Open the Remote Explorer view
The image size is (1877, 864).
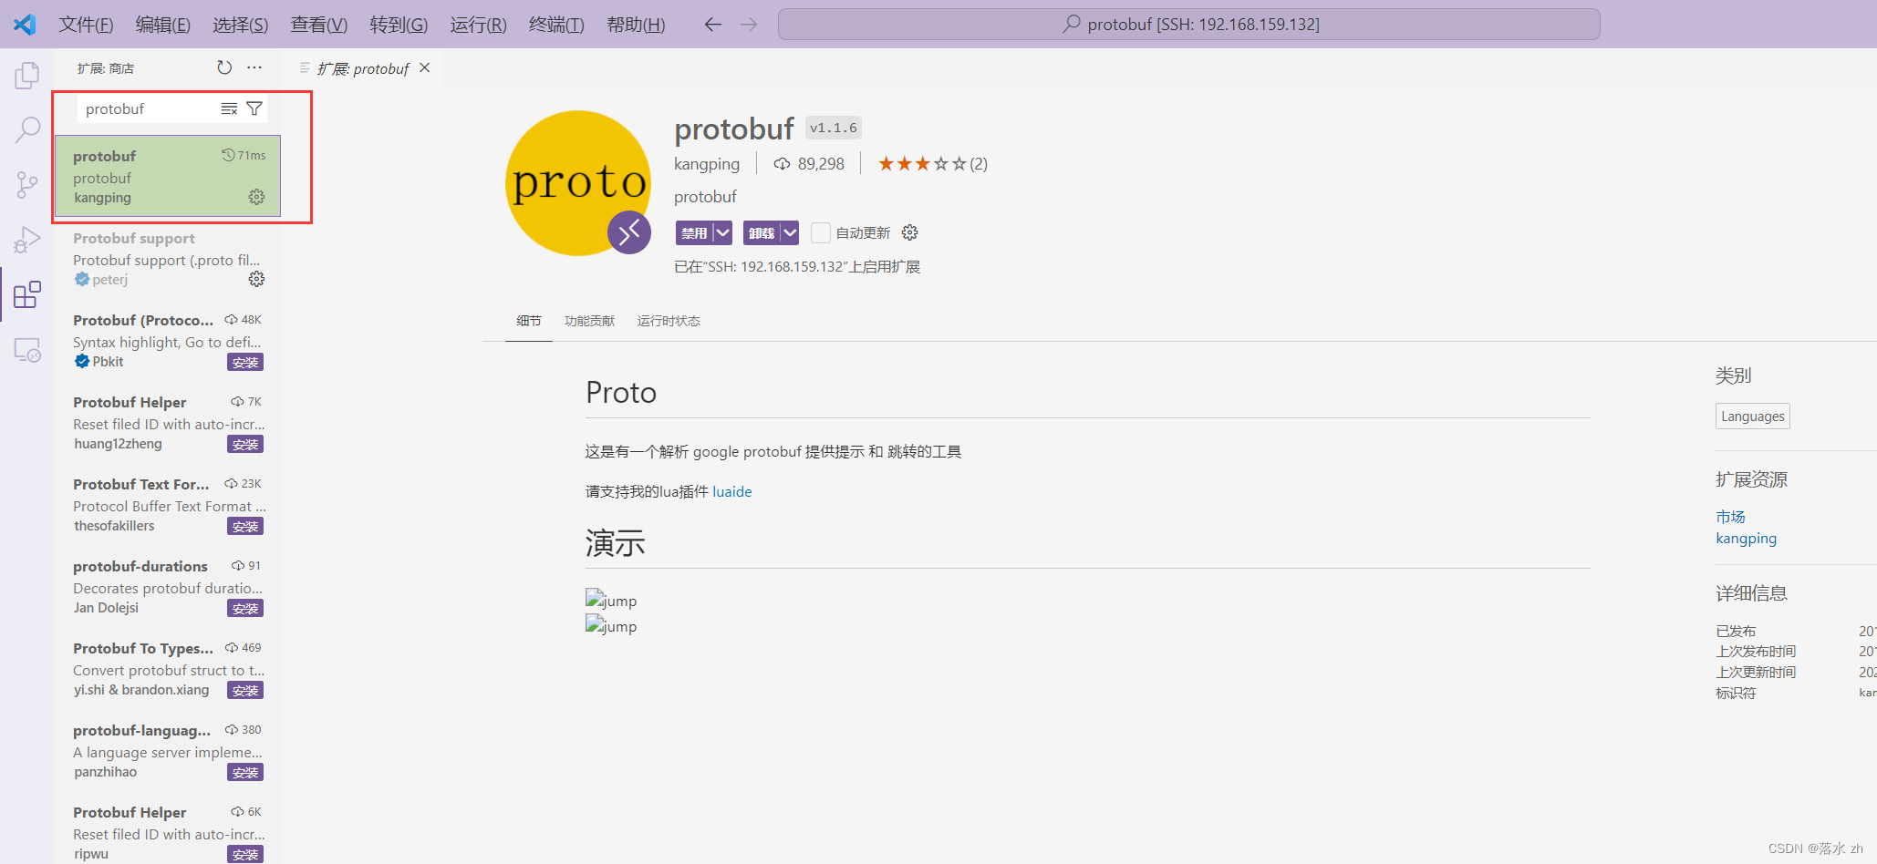(26, 350)
